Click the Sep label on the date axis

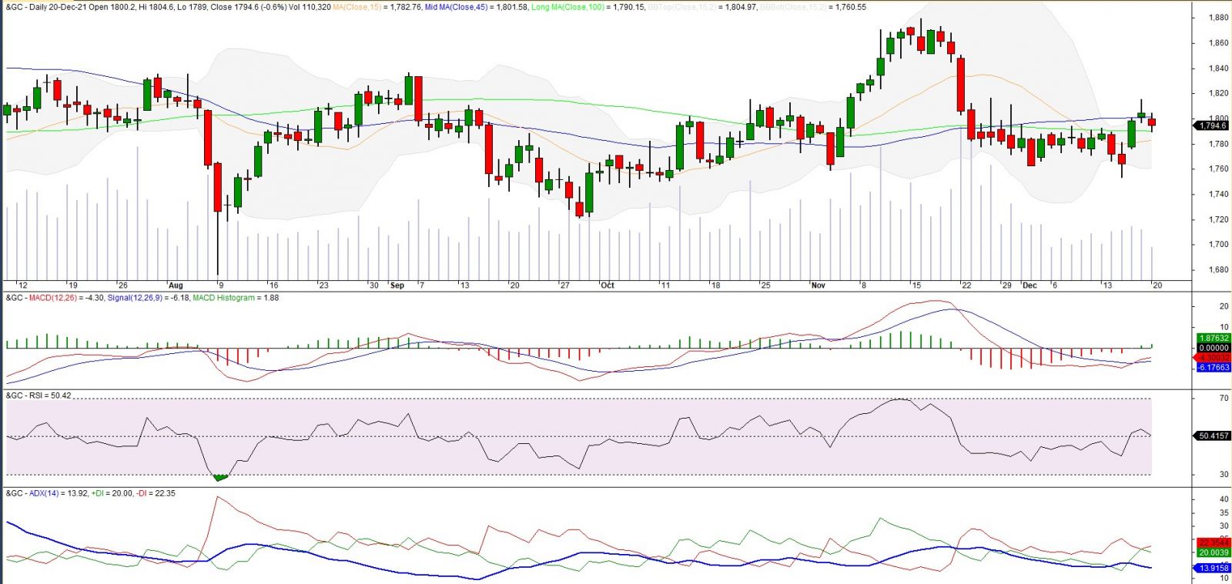coord(397,285)
